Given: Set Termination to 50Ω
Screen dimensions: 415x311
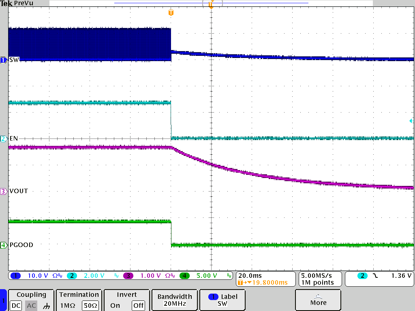Looking at the screenshot, I should 90,306.
